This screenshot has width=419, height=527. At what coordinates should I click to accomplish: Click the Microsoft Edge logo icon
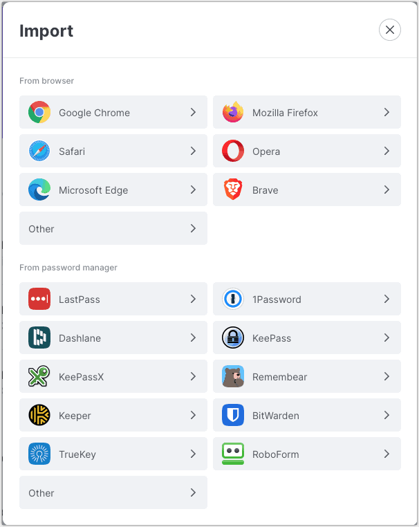click(x=39, y=189)
